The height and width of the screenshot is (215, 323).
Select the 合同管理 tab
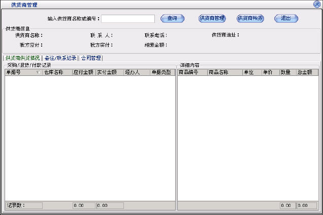91,58
